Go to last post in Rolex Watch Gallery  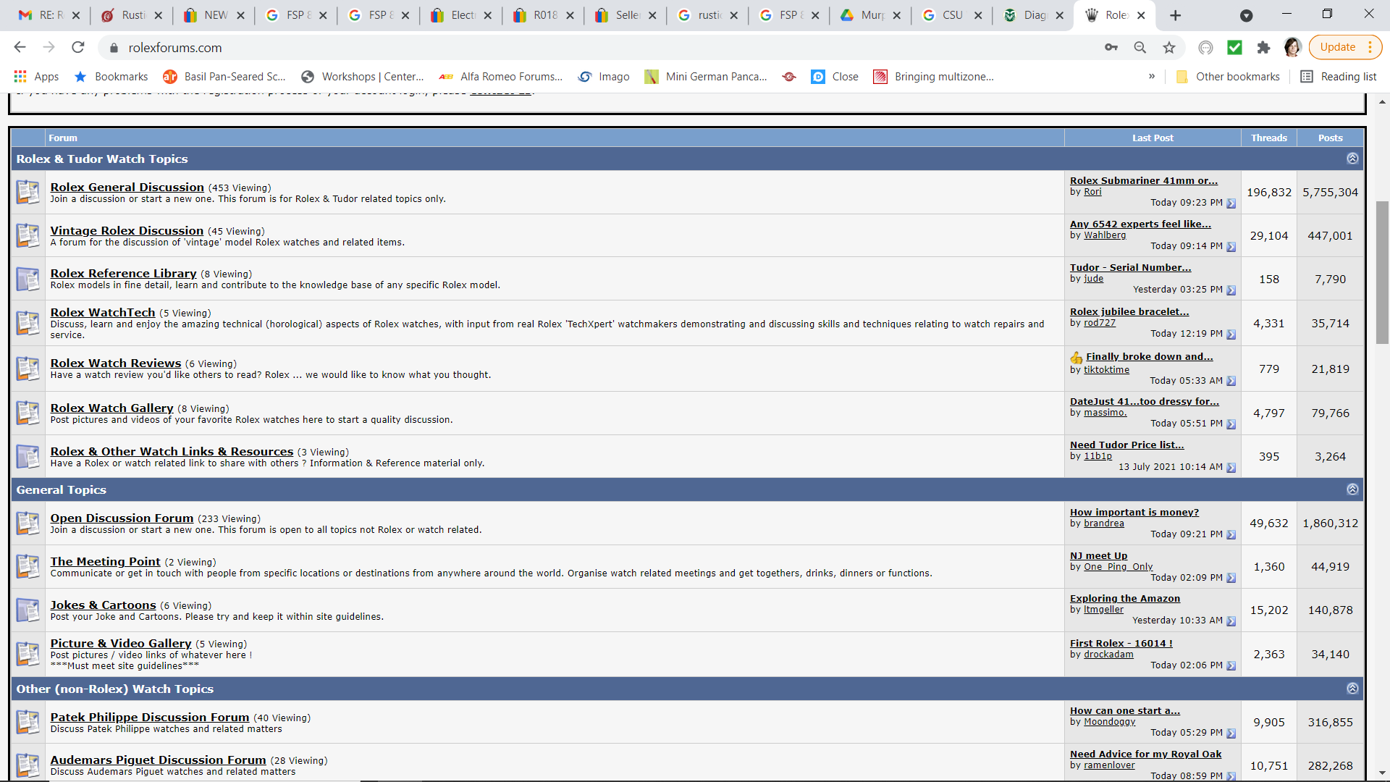pyautogui.click(x=1231, y=424)
